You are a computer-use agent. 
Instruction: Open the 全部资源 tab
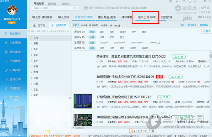tap(59, 25)
